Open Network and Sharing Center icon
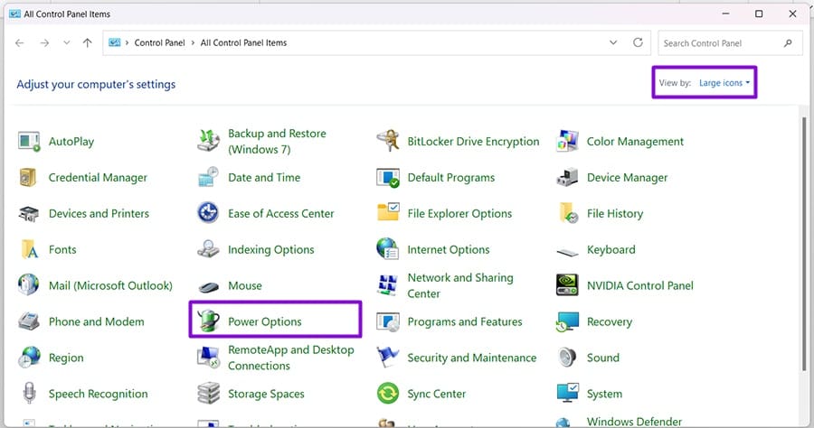814x428 pixels. tap(388, 285)
